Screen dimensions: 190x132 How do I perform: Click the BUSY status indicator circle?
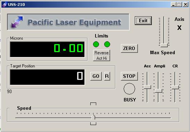(129, 89)
